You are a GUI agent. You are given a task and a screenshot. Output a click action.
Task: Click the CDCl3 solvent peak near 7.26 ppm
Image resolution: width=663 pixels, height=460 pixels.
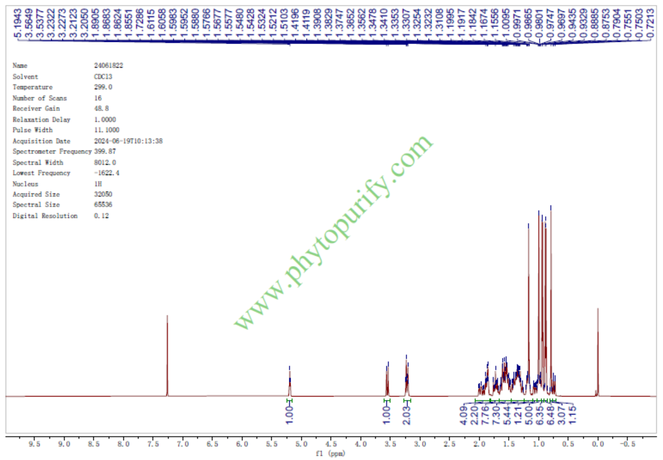click(167, 355)
